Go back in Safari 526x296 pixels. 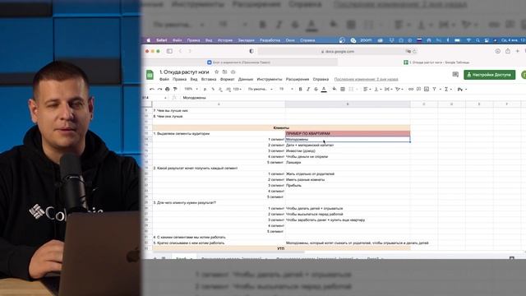click(180, 51)
